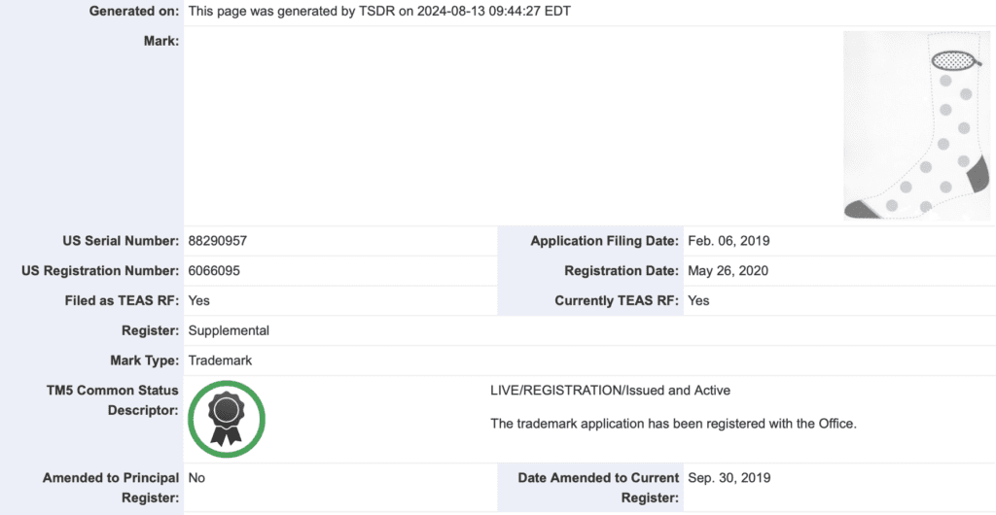
Task: Click the "Generated on:" label
Action: point(134,12)
